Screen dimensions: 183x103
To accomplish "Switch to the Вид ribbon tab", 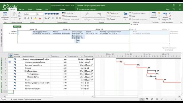I will pyautogui.click(x=47, y=9).
